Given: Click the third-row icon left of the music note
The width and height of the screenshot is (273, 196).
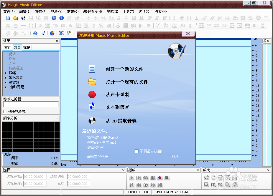Looking at the screenshot, I should pos(35,33).
